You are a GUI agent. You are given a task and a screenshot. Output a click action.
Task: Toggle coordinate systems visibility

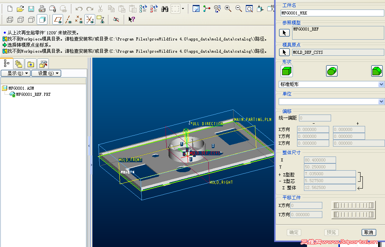90,19
